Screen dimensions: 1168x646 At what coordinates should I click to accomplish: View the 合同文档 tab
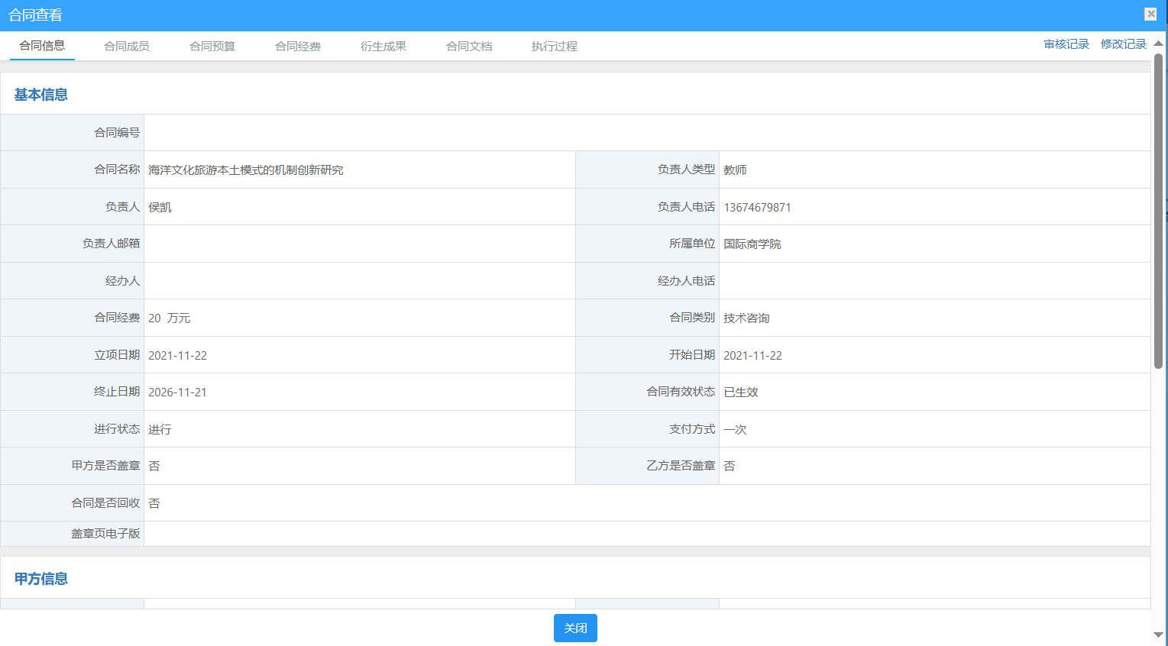pyautogui.click(x=469, y=47)
